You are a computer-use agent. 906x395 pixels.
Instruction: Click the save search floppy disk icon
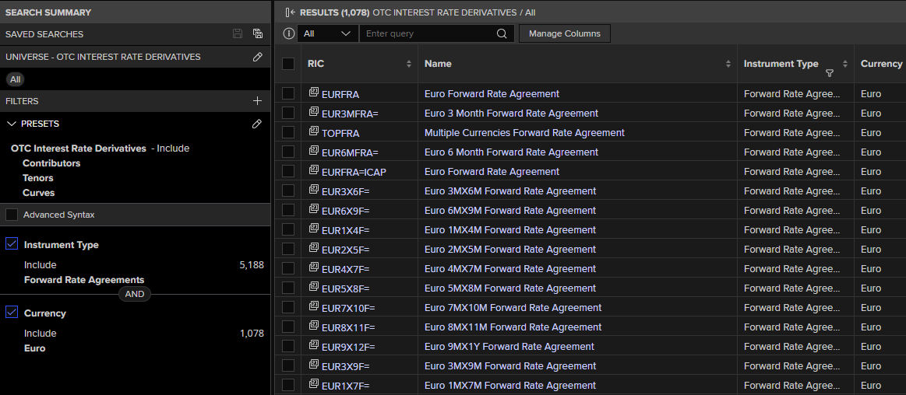(238, 34)
